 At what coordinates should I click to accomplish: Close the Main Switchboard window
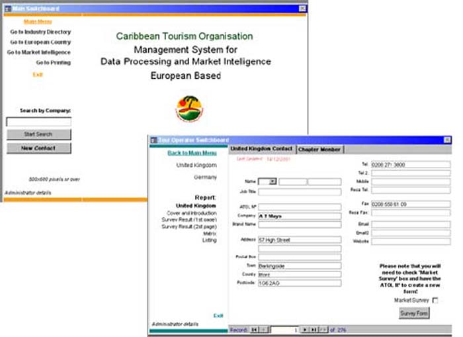pos(302,9)
